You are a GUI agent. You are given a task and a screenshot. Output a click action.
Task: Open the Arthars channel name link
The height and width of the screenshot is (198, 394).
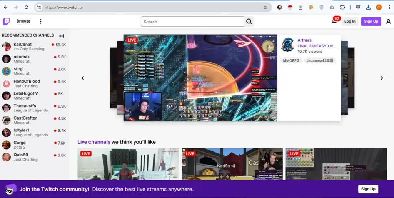[304, 40]
